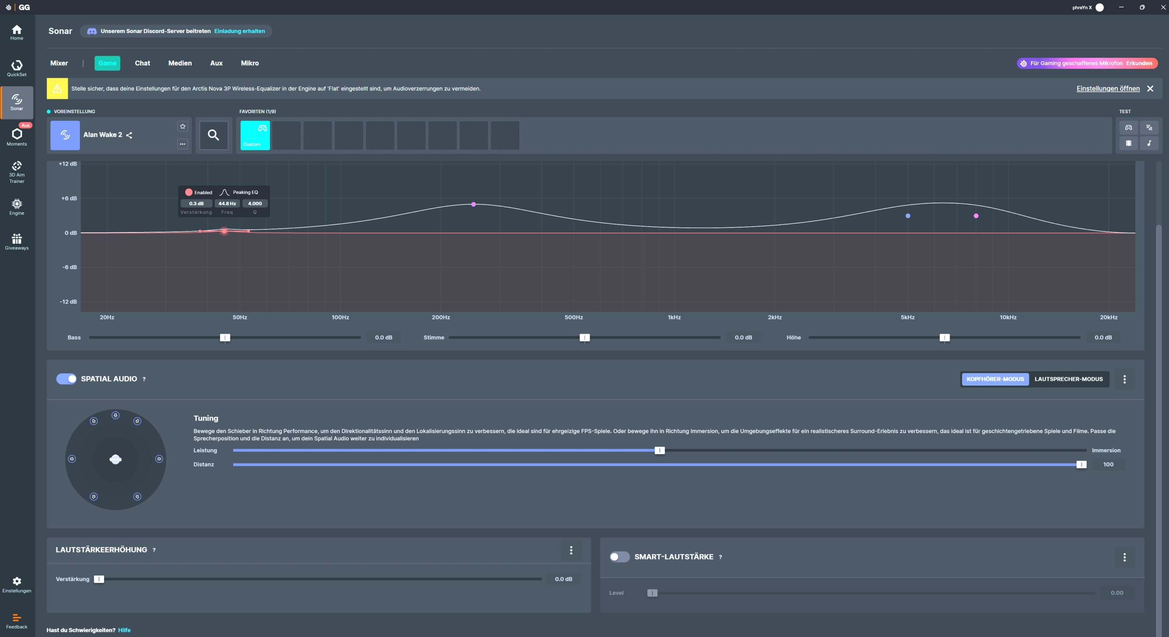Image resolution: width=1169 pixels, height=637 pixels.
Task: Switch to the Chat tab
Action: coord(142,63)
